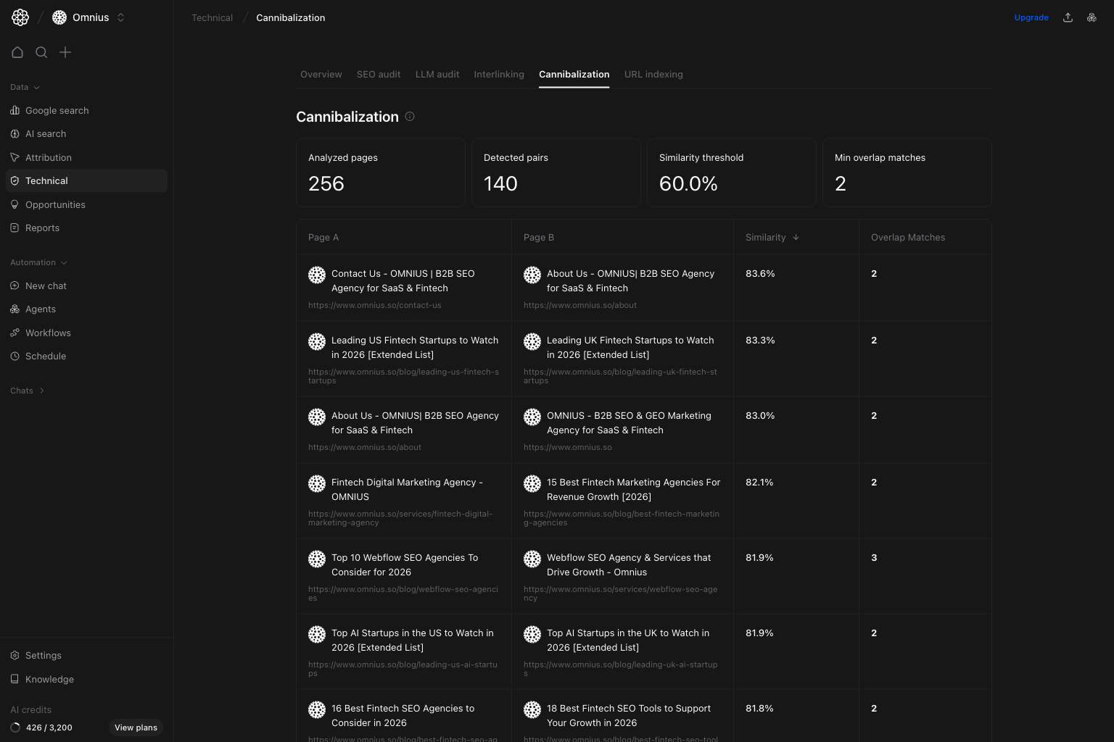Click the Page A column header

[323, 237]
